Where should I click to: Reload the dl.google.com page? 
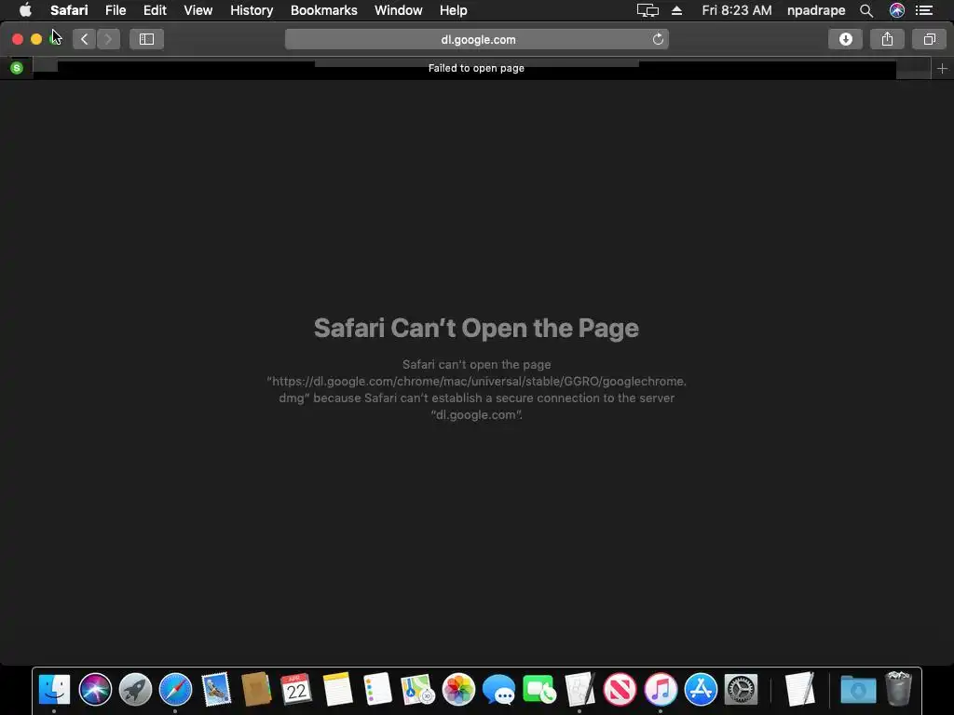(x=658, y=39)
